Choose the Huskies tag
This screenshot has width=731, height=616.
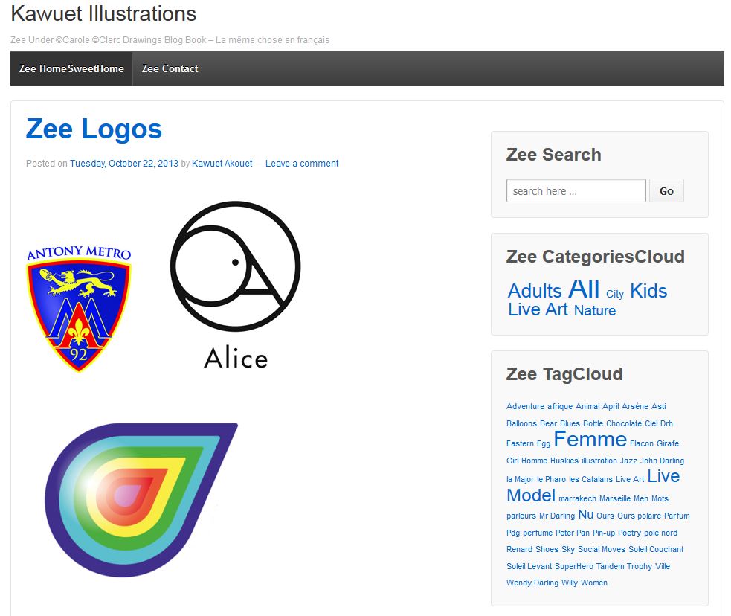564,461
